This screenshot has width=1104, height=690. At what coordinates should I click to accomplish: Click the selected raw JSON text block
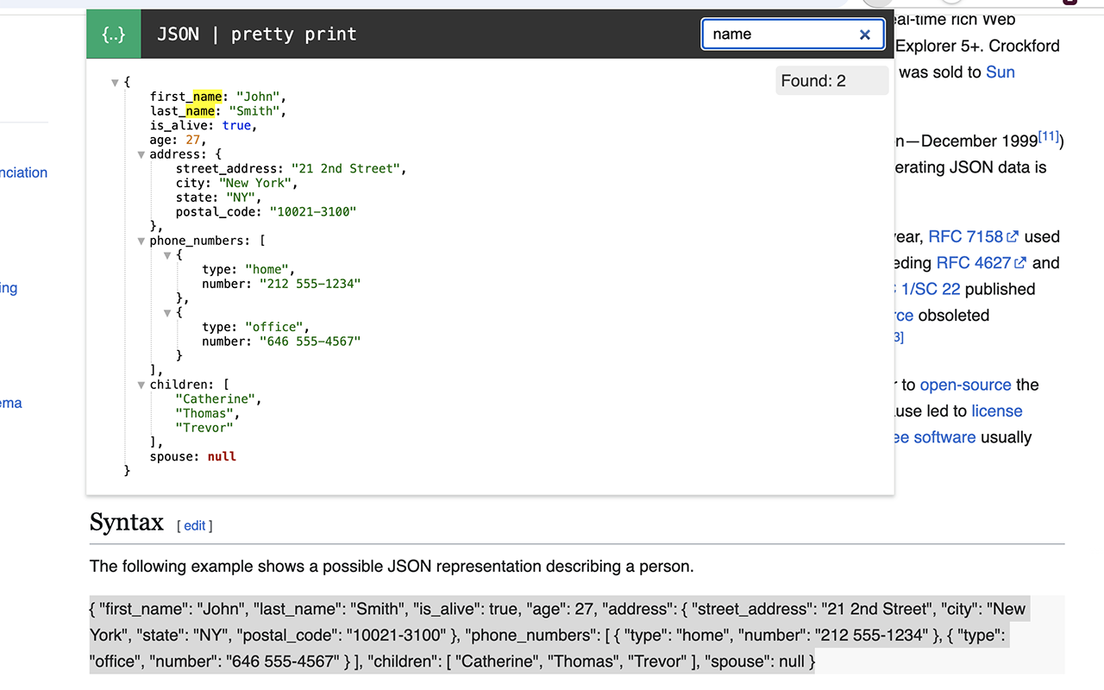pos(558,636)
